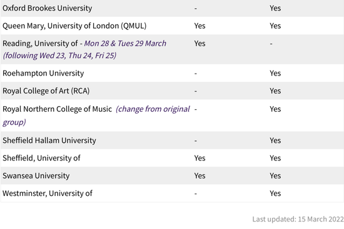The image size is (344, 229).
Task: Click the following Wed 23, Thu 24 note
Action: point(59,56)
